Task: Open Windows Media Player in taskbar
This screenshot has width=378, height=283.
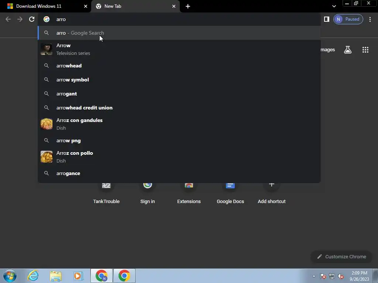Action: tap(78, 276)
